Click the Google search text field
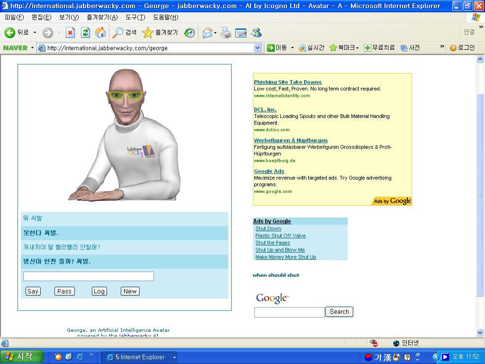Screen dimensions: 485x364 tap(289, 312)
